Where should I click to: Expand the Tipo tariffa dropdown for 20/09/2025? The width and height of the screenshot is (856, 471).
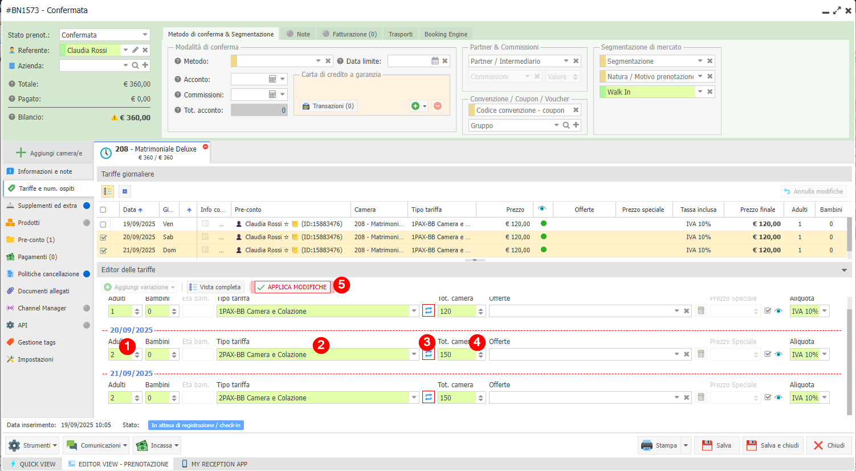(414, 354)
